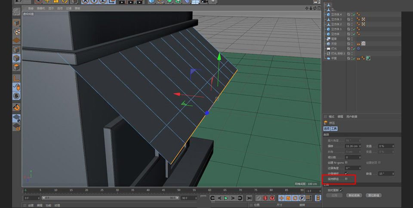
Task: Open the 摄像机 menu in viewport
Action: [42, 8]
